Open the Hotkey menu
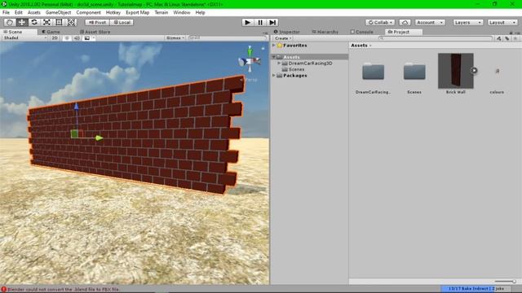 pos(113,12)
